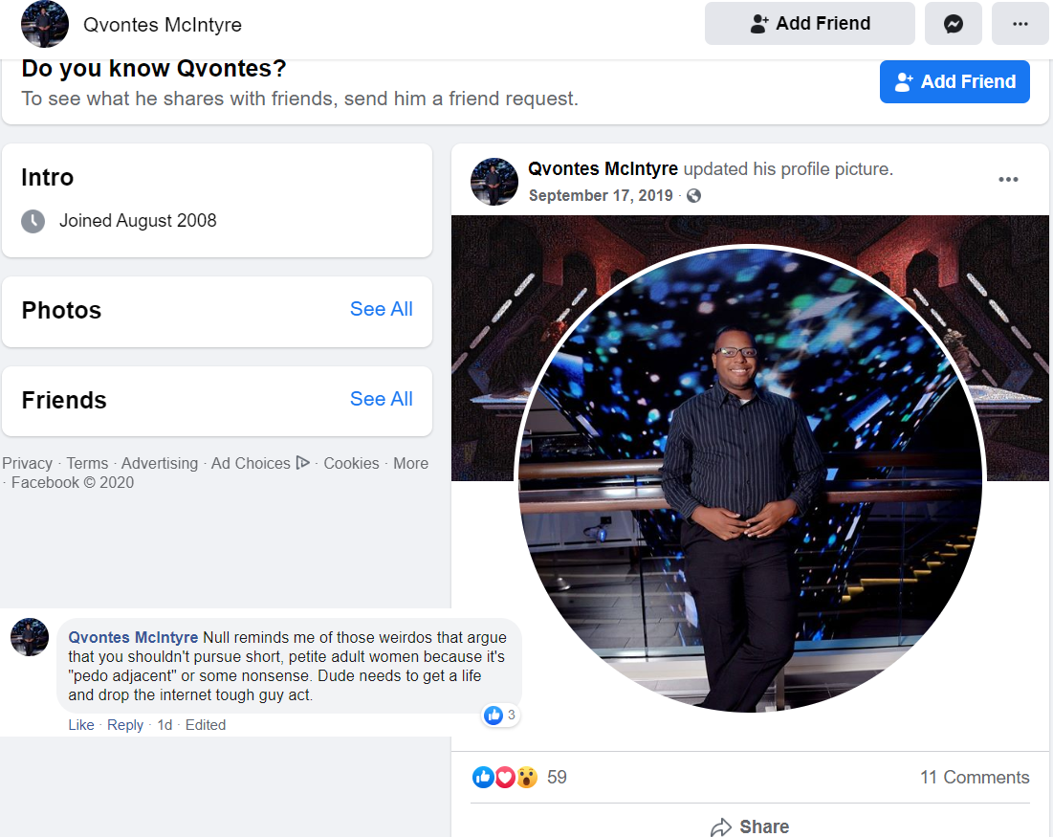See All friends link
Image resolution: width=1053 pixels, height=837 pixels.
(x=382, y=399)
